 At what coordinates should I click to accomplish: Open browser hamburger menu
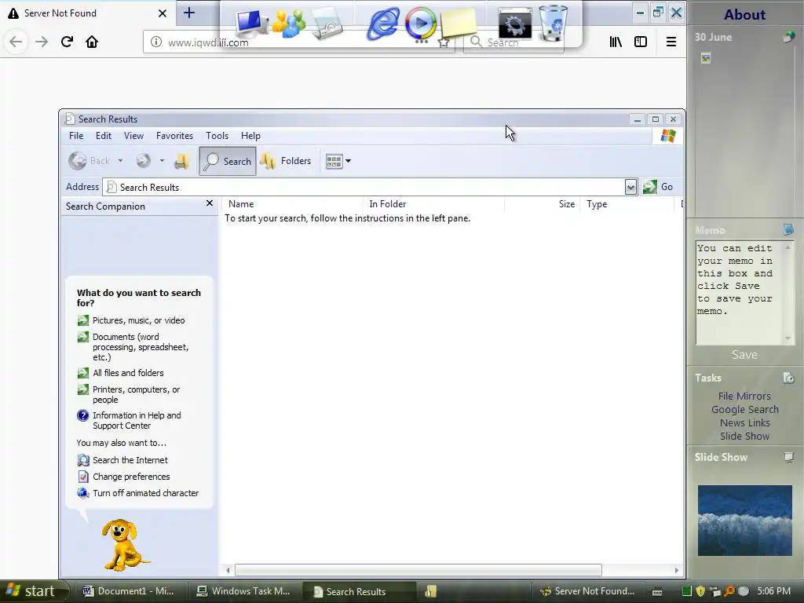point(671,42)
